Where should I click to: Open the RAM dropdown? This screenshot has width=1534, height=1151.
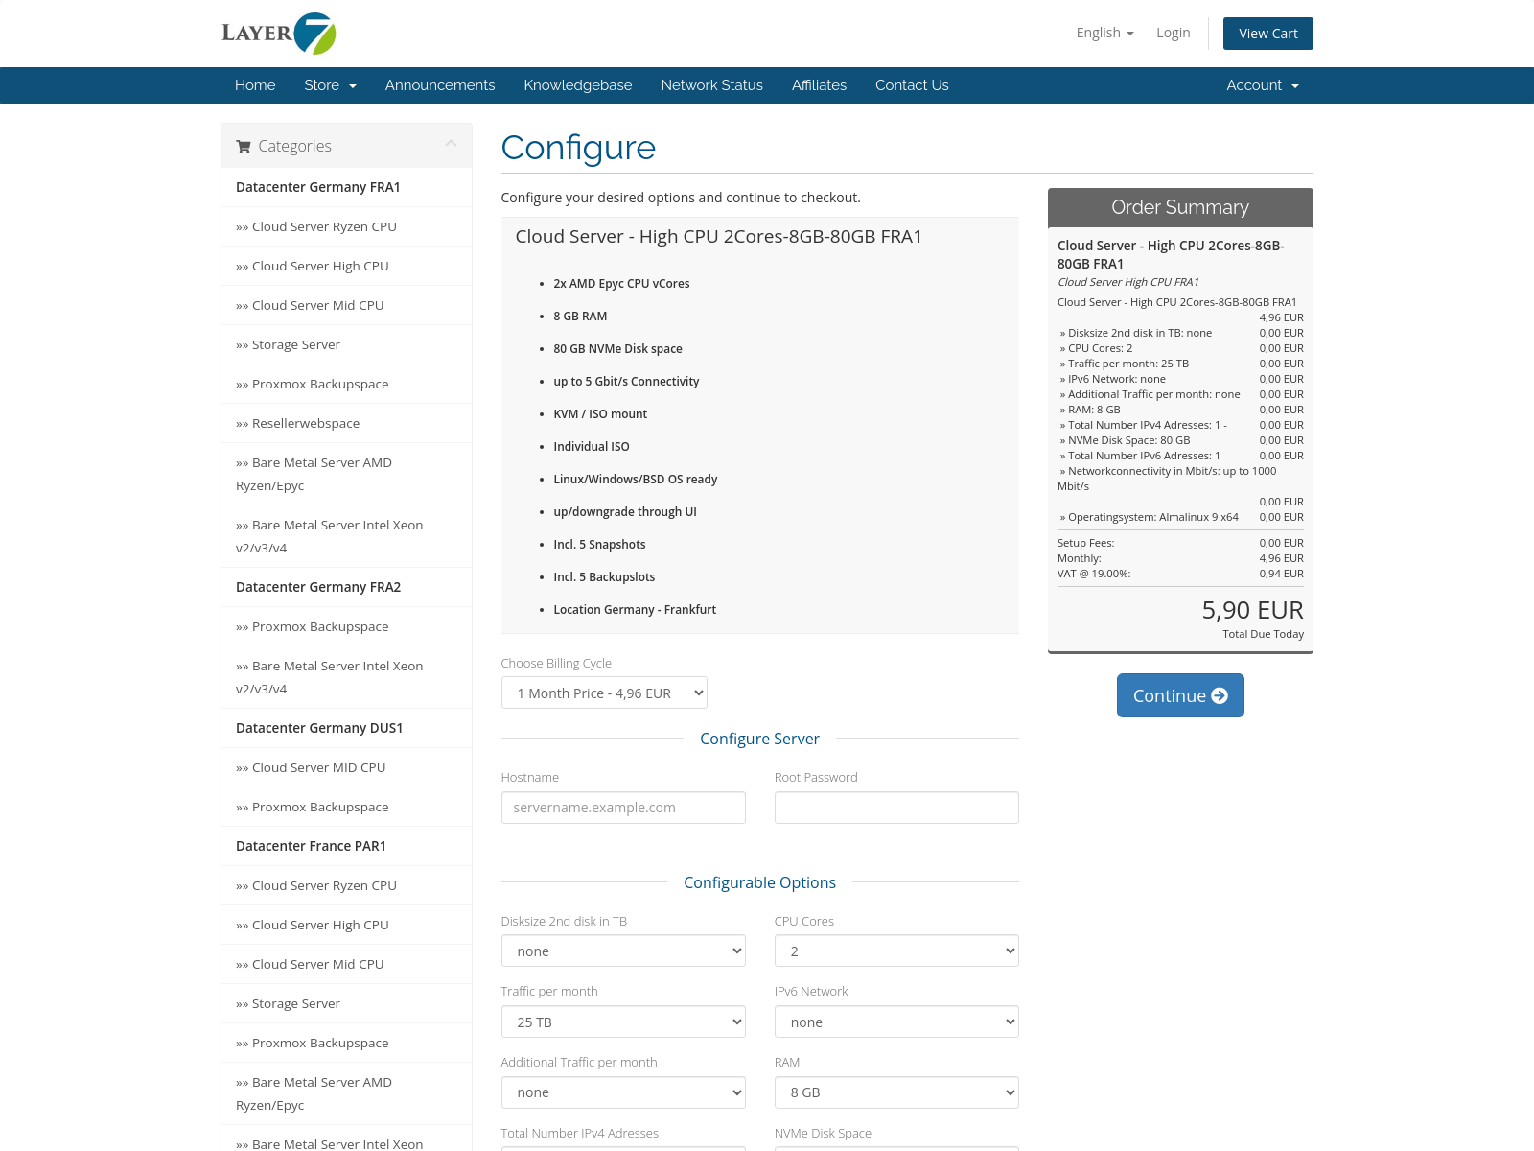pyautogui.click(x=896, y=1092)
